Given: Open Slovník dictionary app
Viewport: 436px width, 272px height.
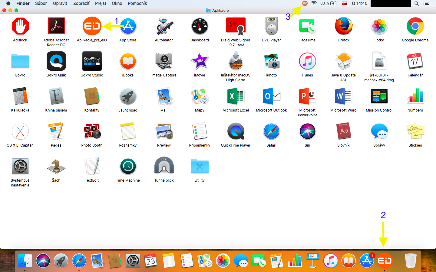Looking at the screenshot, I should pos(343,131).
